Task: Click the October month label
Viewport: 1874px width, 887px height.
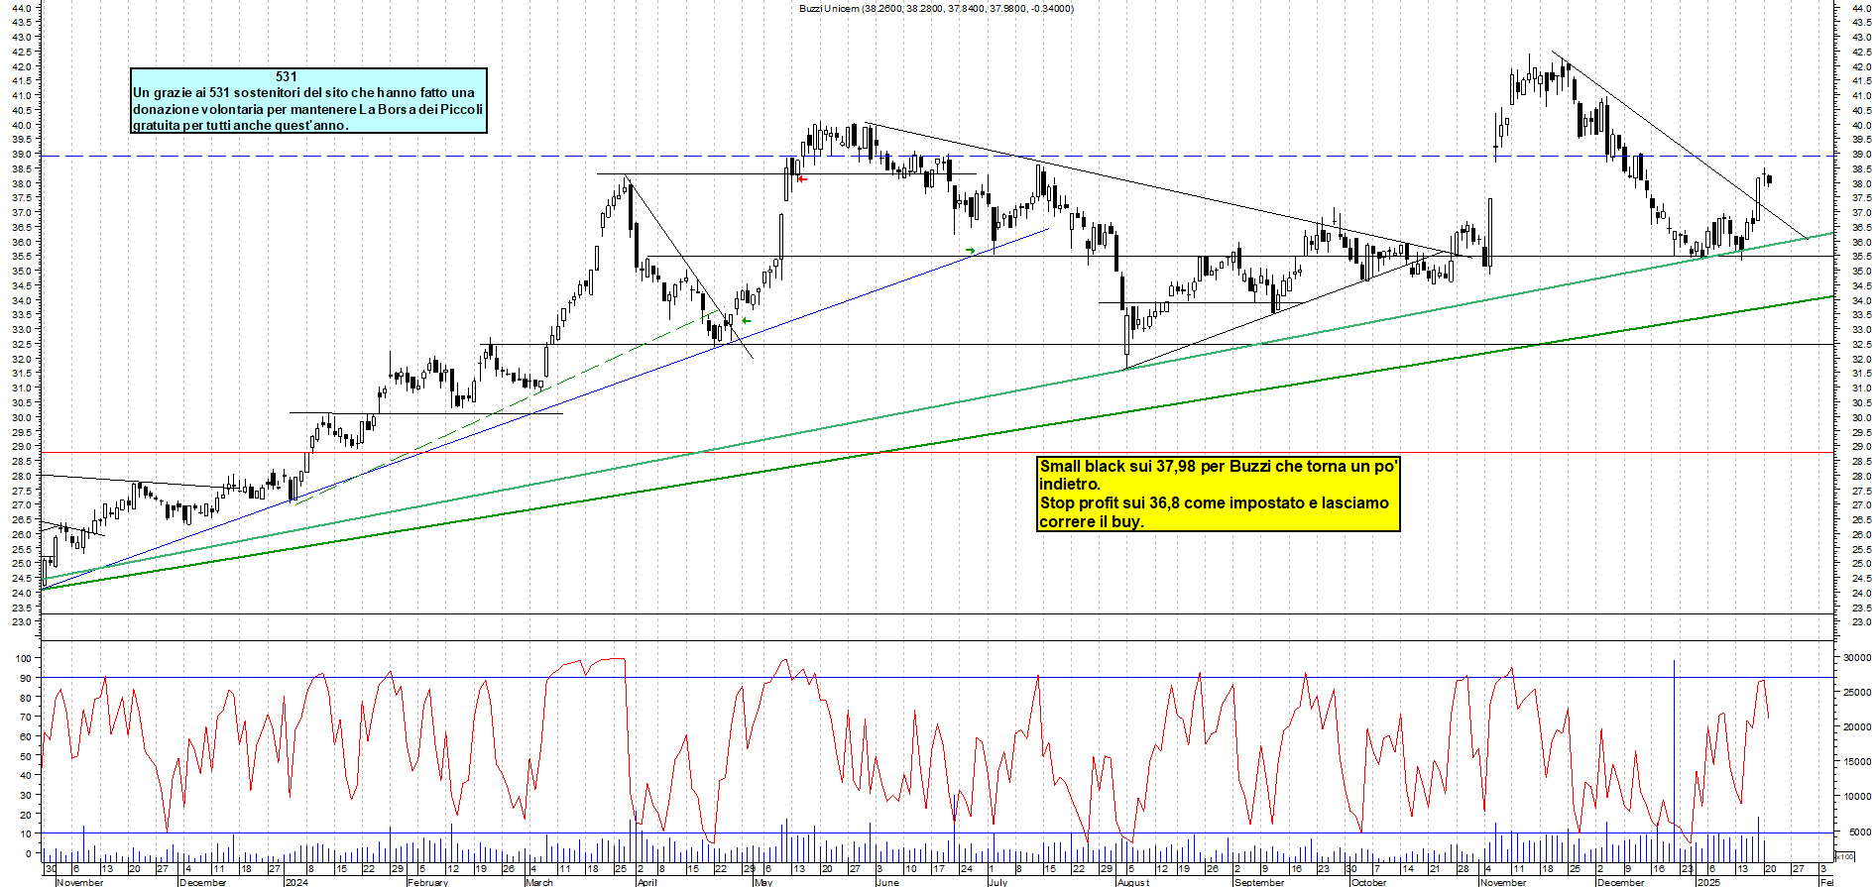Action: coord(1369,882)
